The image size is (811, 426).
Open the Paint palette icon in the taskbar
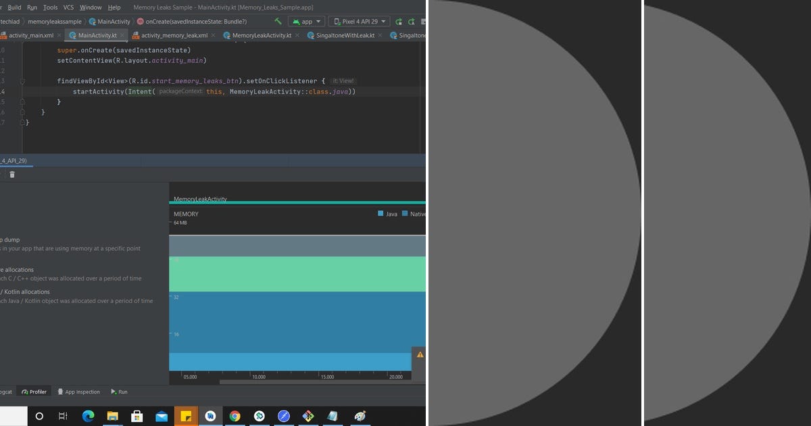[x=360, y=416]
